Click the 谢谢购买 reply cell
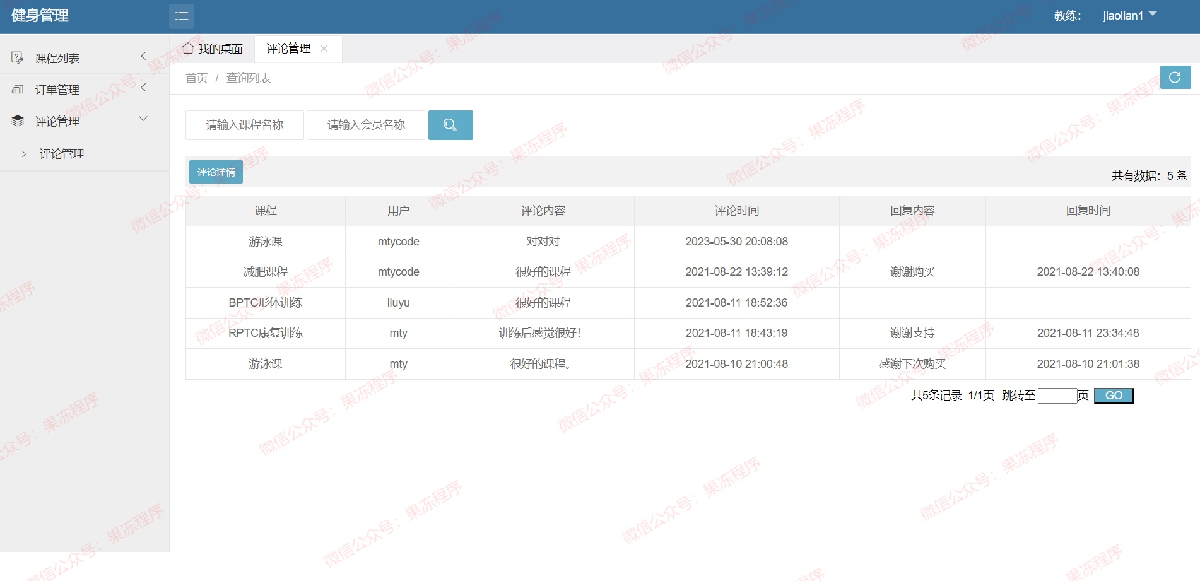Screen dimensions: 1200x581 912,272
